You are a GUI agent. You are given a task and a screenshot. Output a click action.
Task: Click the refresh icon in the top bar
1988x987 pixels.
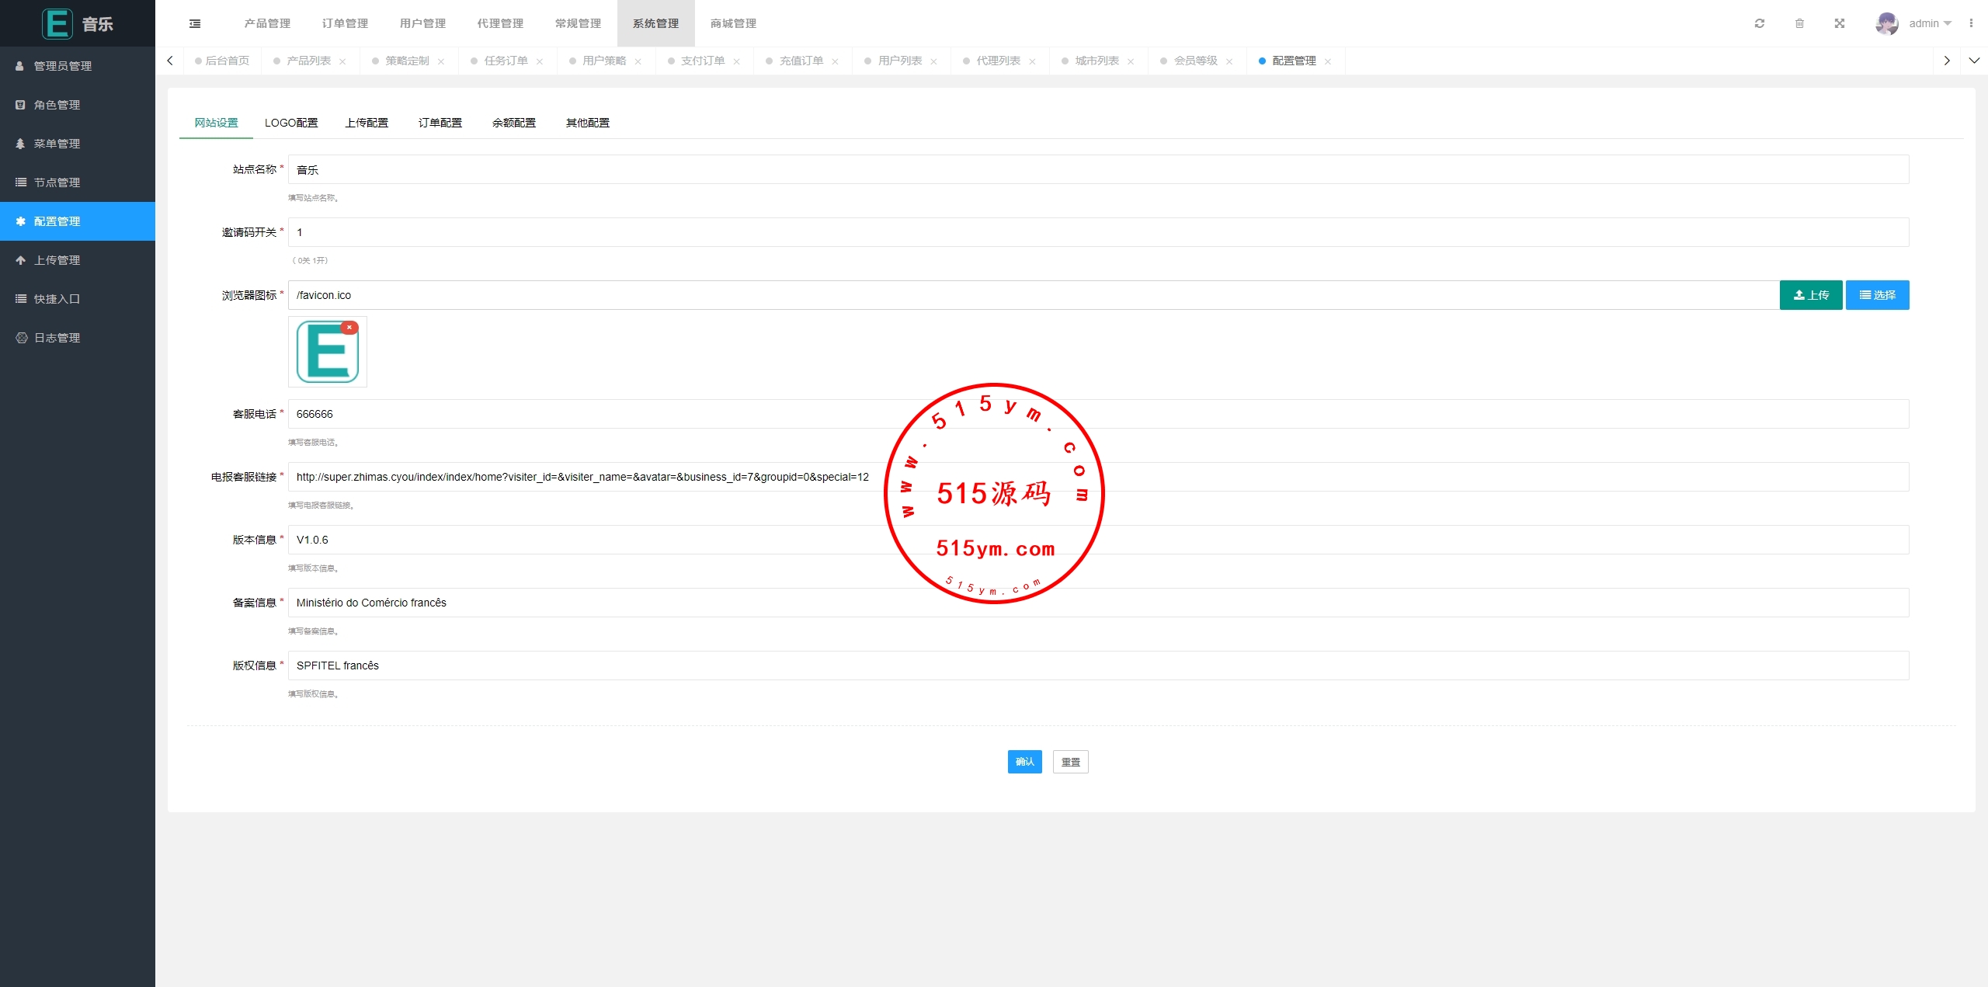(x=1760, y=23)
